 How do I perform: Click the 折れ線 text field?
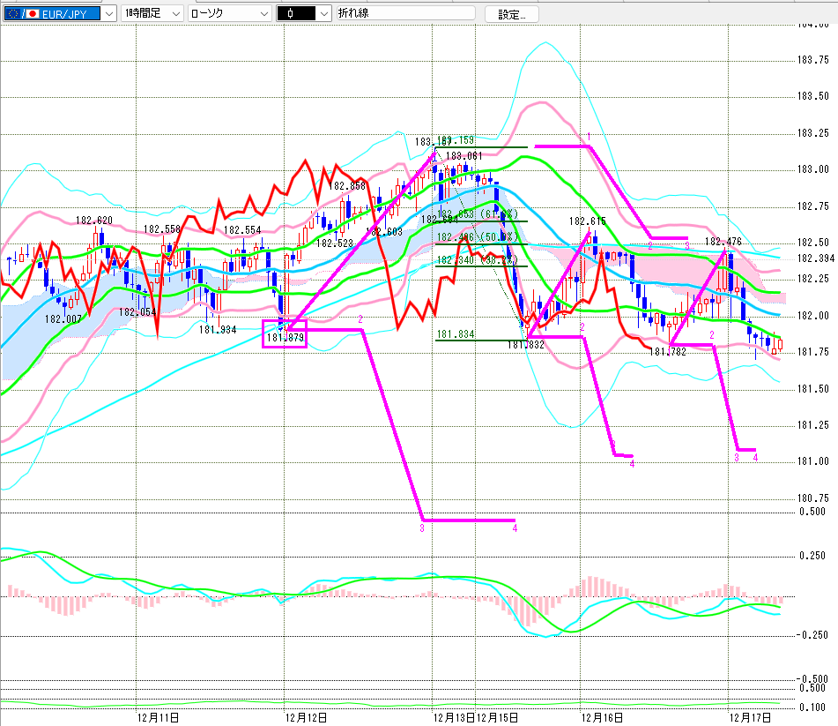(405, 13)
